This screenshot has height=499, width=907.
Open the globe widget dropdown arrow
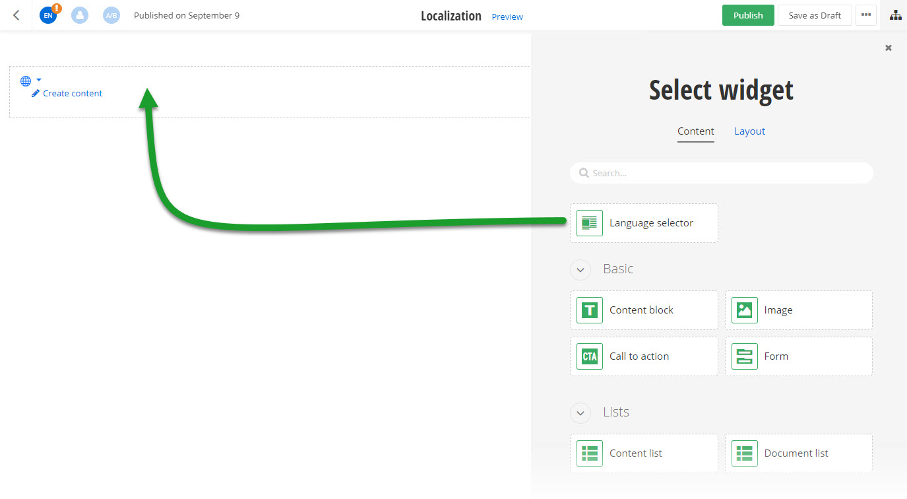38,80
